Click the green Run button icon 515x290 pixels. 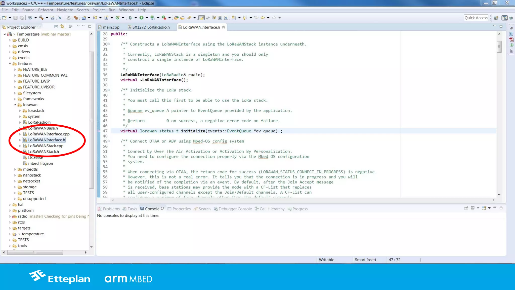(141, 18)
